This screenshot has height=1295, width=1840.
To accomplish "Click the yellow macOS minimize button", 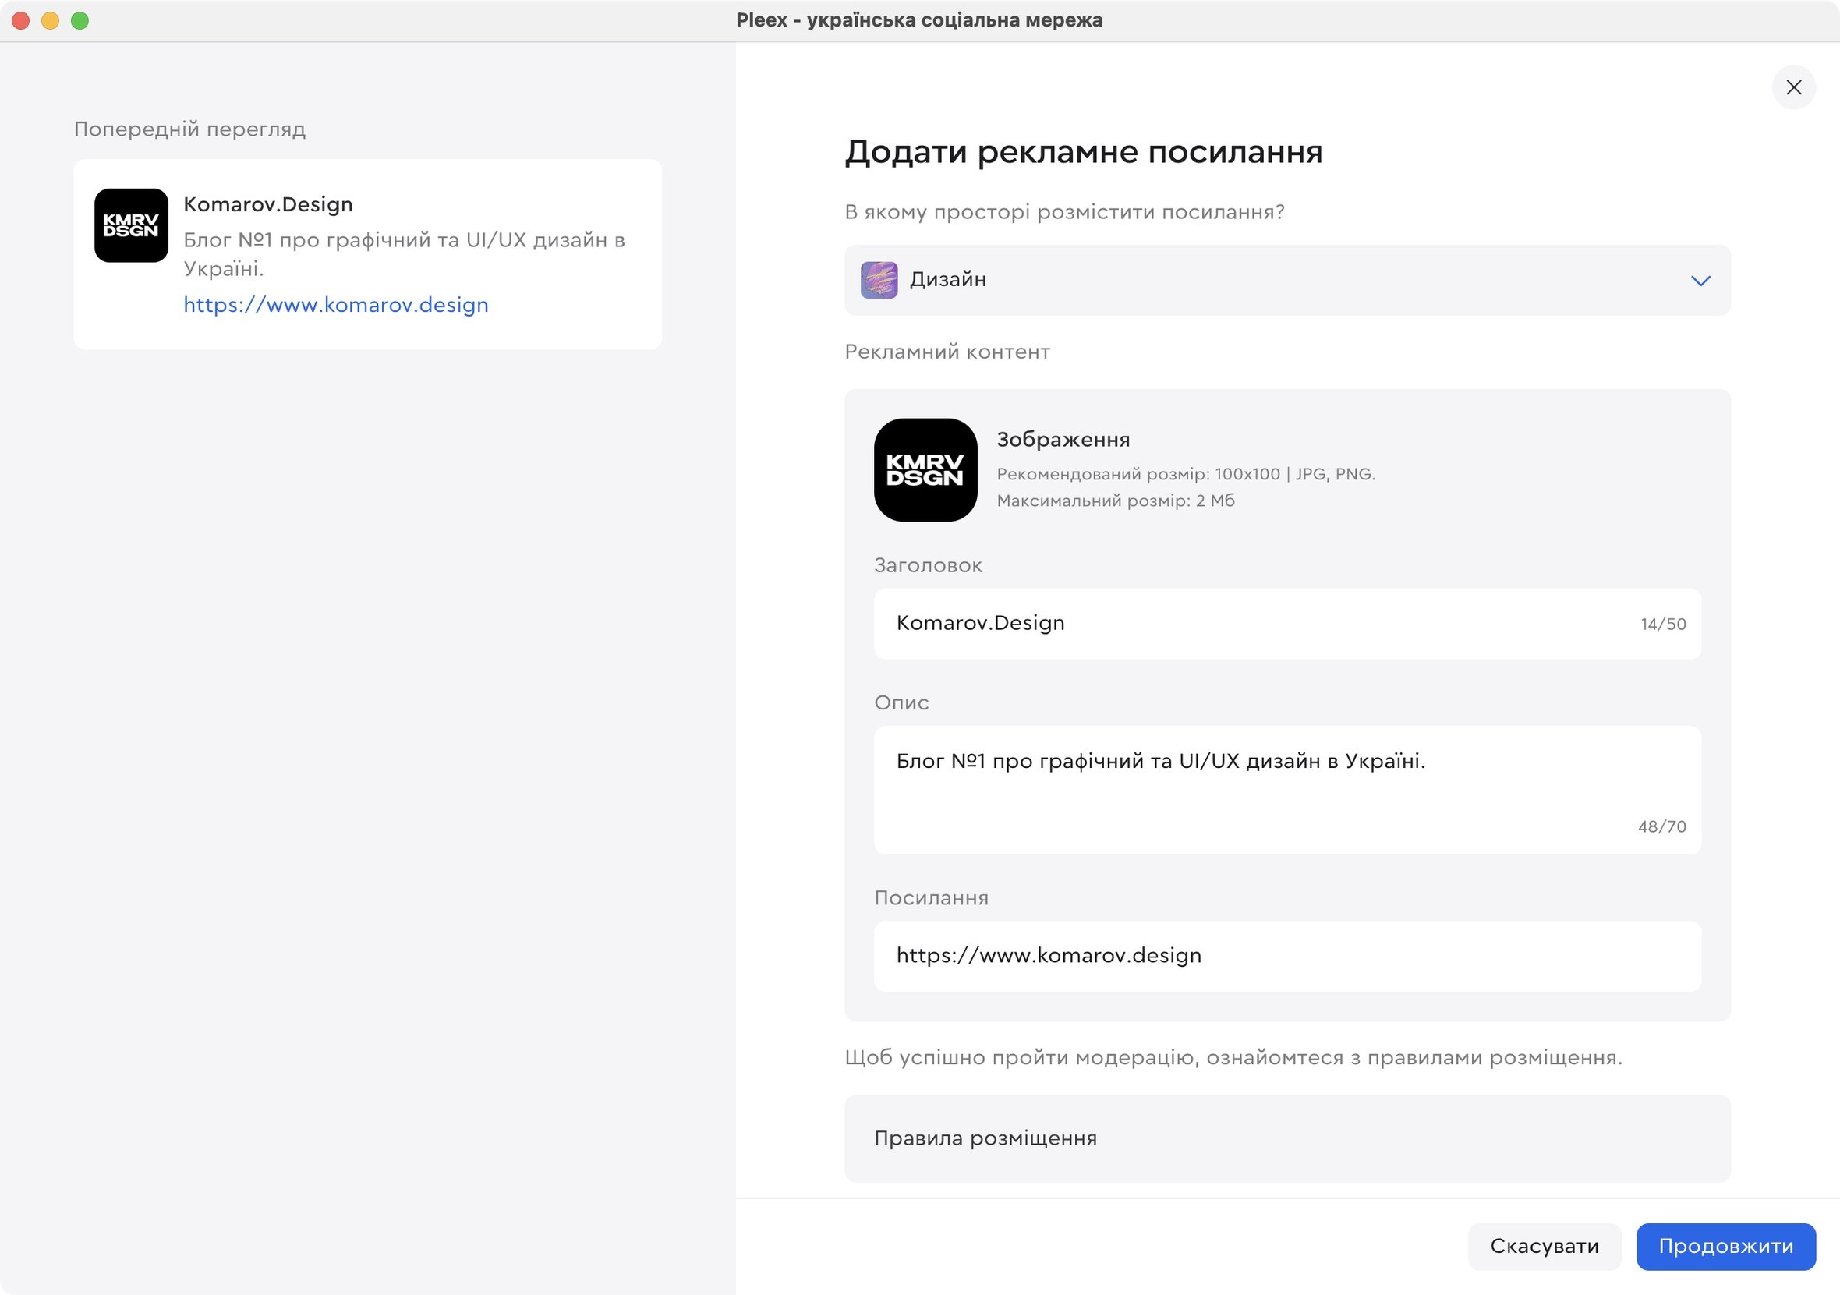I will pos(51,21).
